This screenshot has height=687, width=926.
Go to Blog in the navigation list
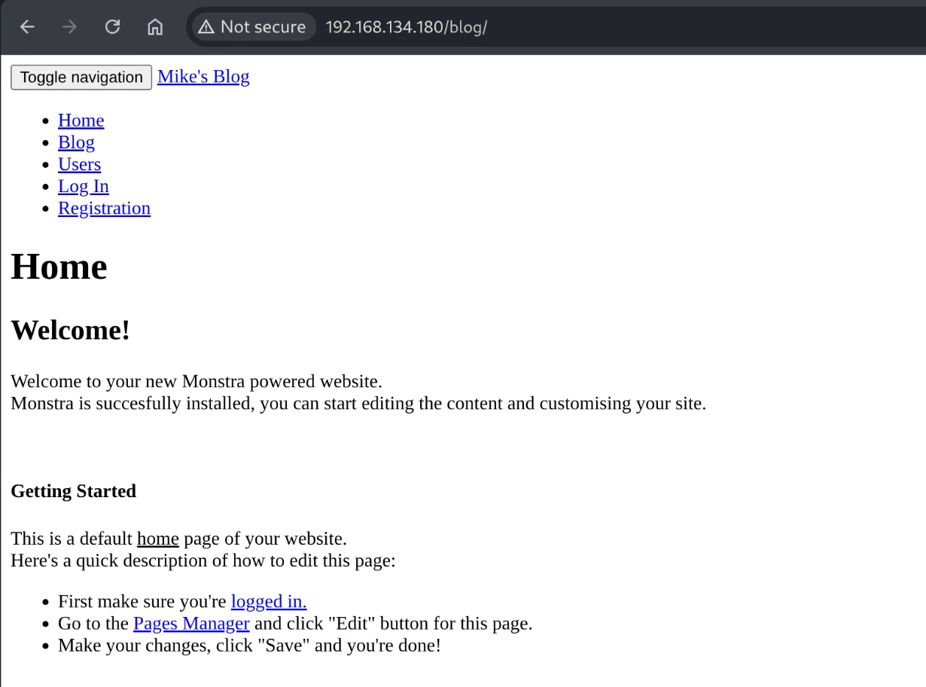[76, 142]
